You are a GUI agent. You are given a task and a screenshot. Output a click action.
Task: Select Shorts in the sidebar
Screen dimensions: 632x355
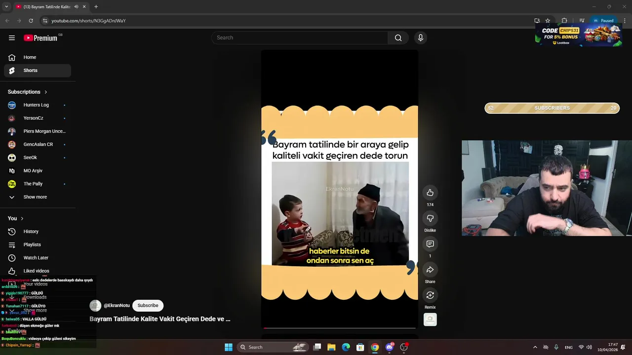(x=38, y=71)
